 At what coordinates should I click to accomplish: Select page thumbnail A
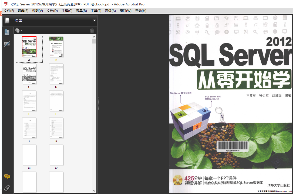point(29,47)
